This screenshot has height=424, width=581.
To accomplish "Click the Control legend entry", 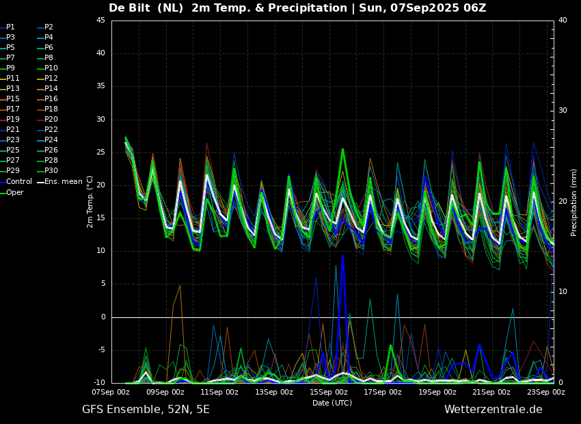I will tap(16, 182).
